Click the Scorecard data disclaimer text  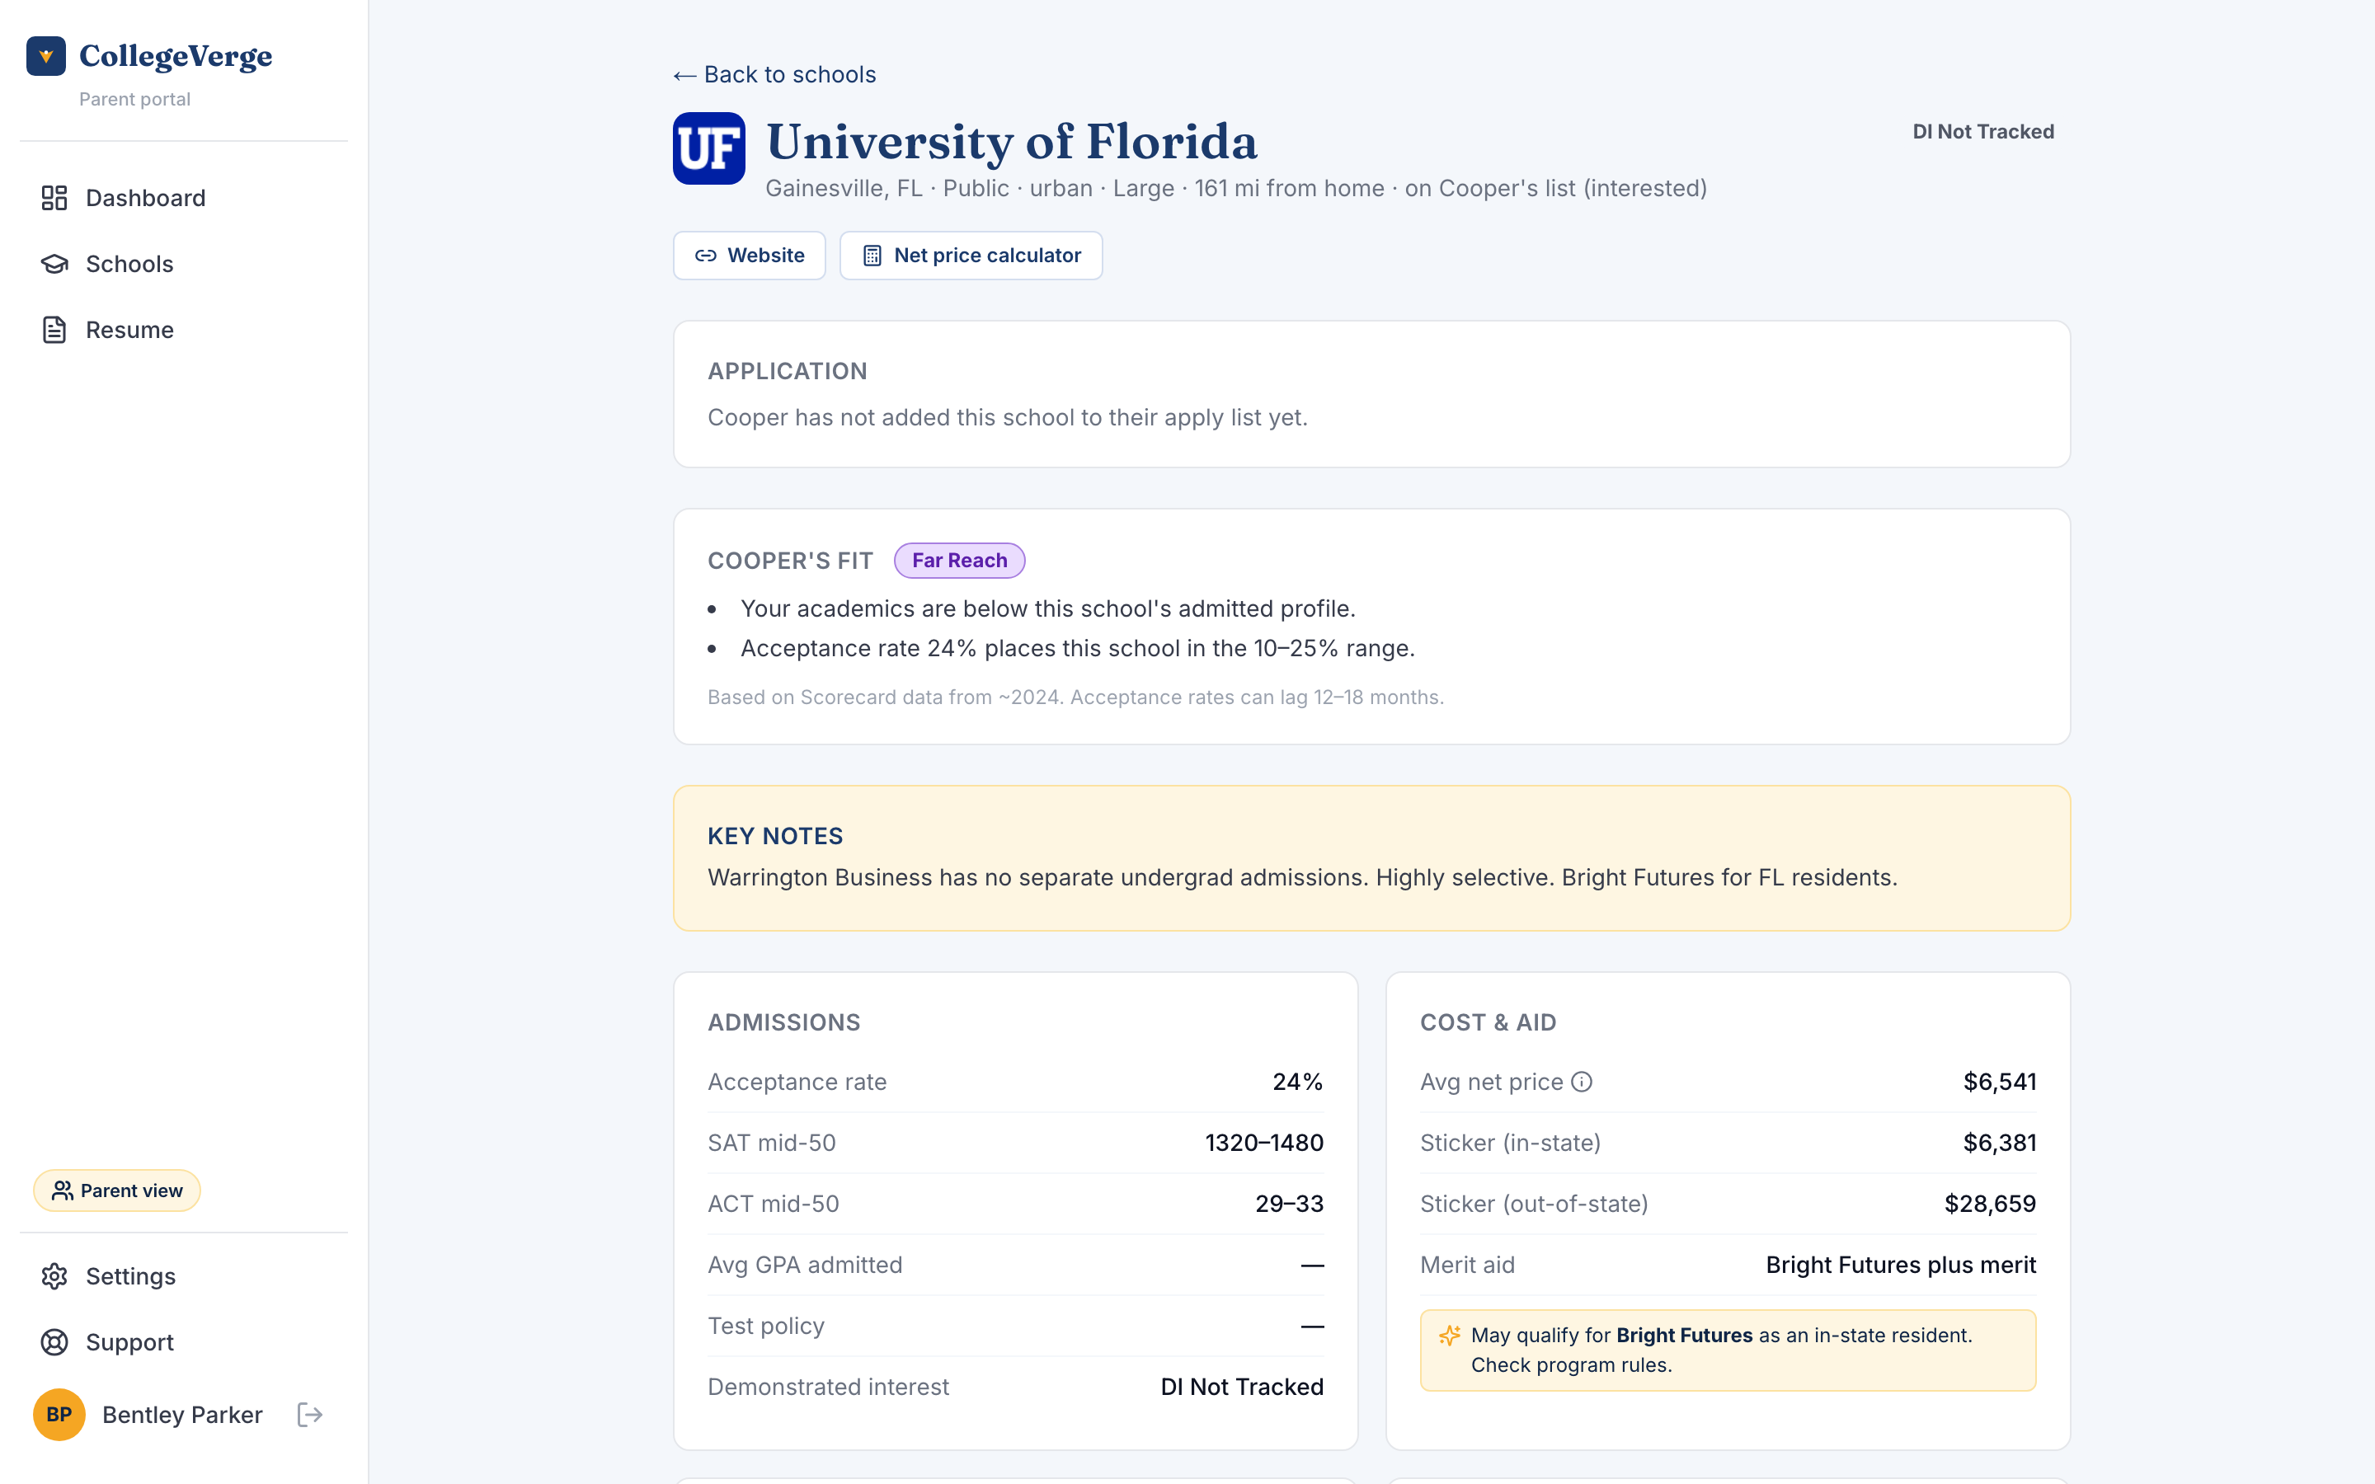coord(1075,697)
